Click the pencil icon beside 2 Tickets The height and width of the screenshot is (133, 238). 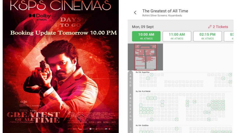[210, 27]
